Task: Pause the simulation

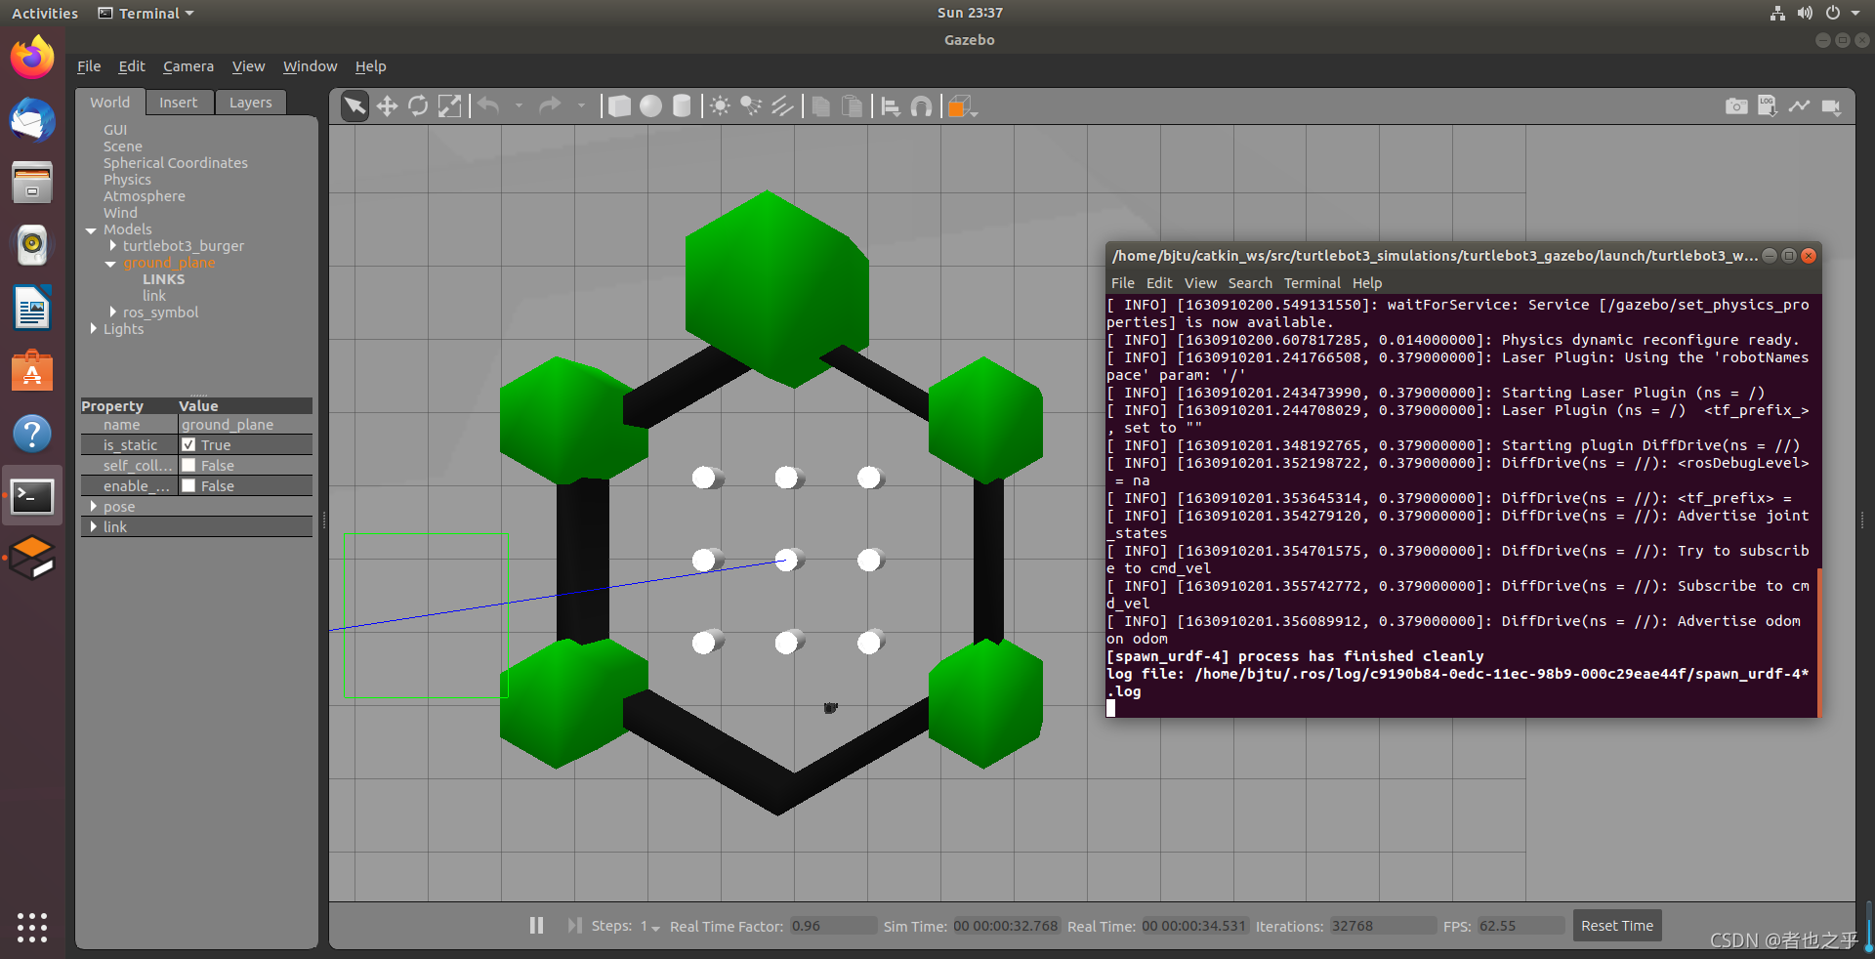Action: pos(536,925)
